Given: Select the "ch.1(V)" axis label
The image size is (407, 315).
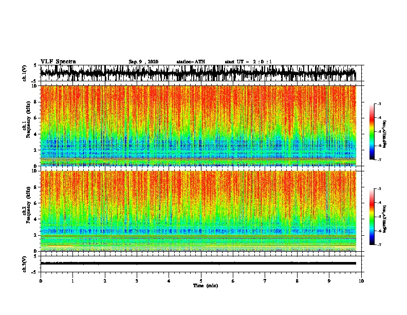Looking at the screenshot, I should pos(25,73).
